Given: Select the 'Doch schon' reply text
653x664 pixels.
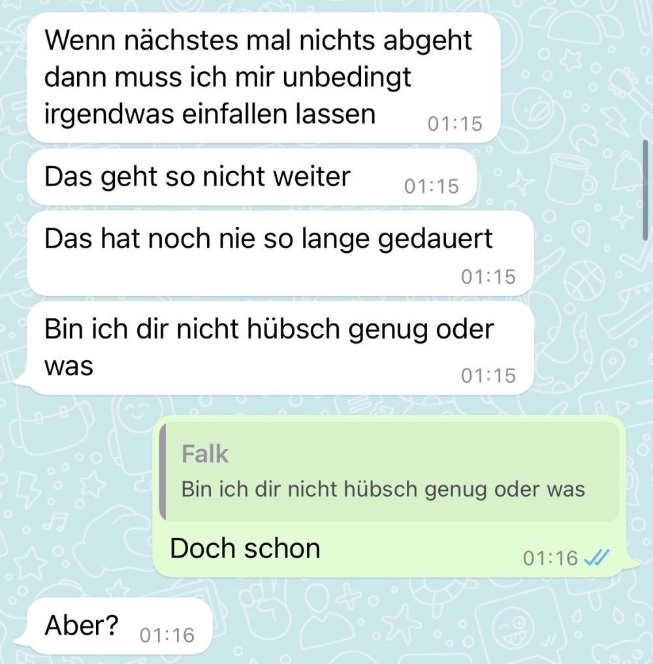Looking at the screenshot, I should (x=245, y=548).
